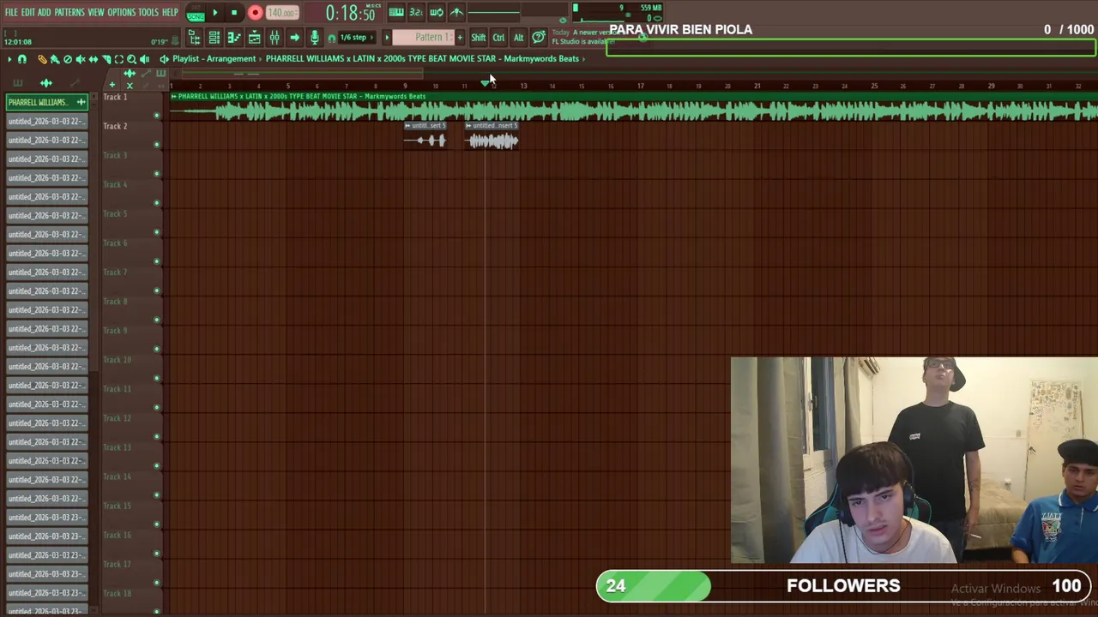Open playlist options menu arrow

pos(9,59)
